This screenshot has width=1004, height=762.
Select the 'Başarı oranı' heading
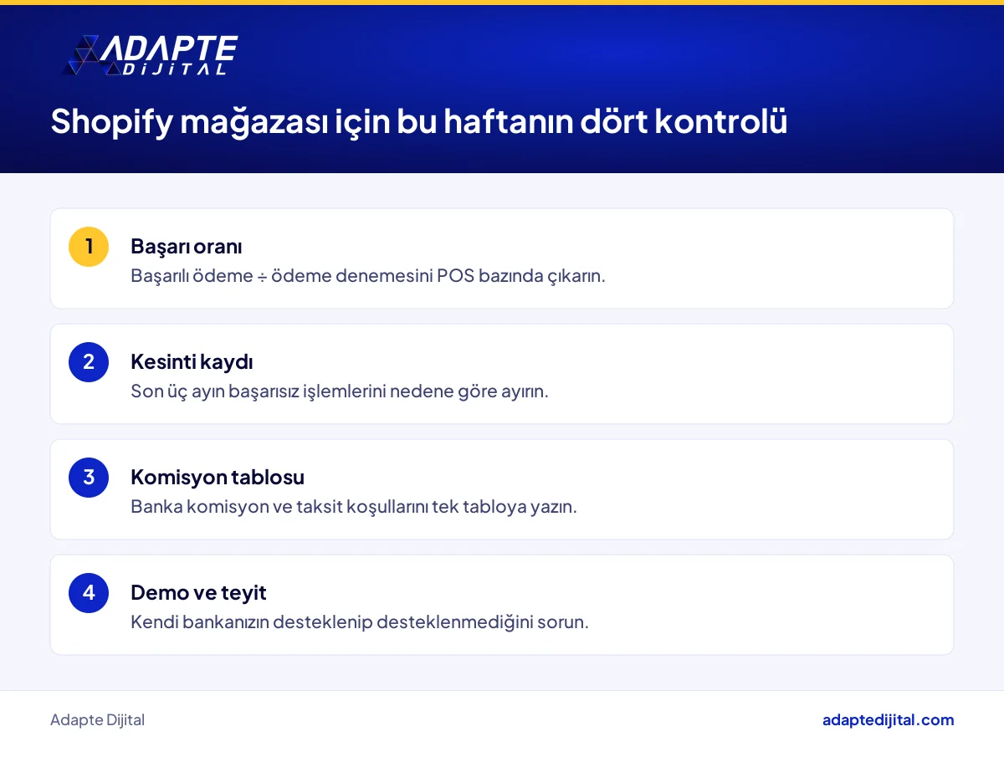(186, 247)
